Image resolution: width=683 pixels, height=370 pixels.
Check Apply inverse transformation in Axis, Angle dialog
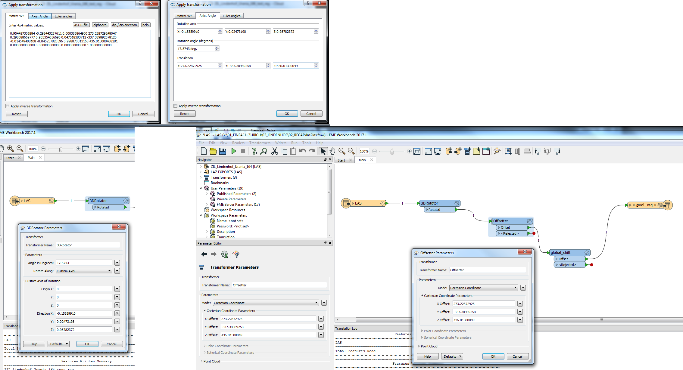tap(176, 106)
